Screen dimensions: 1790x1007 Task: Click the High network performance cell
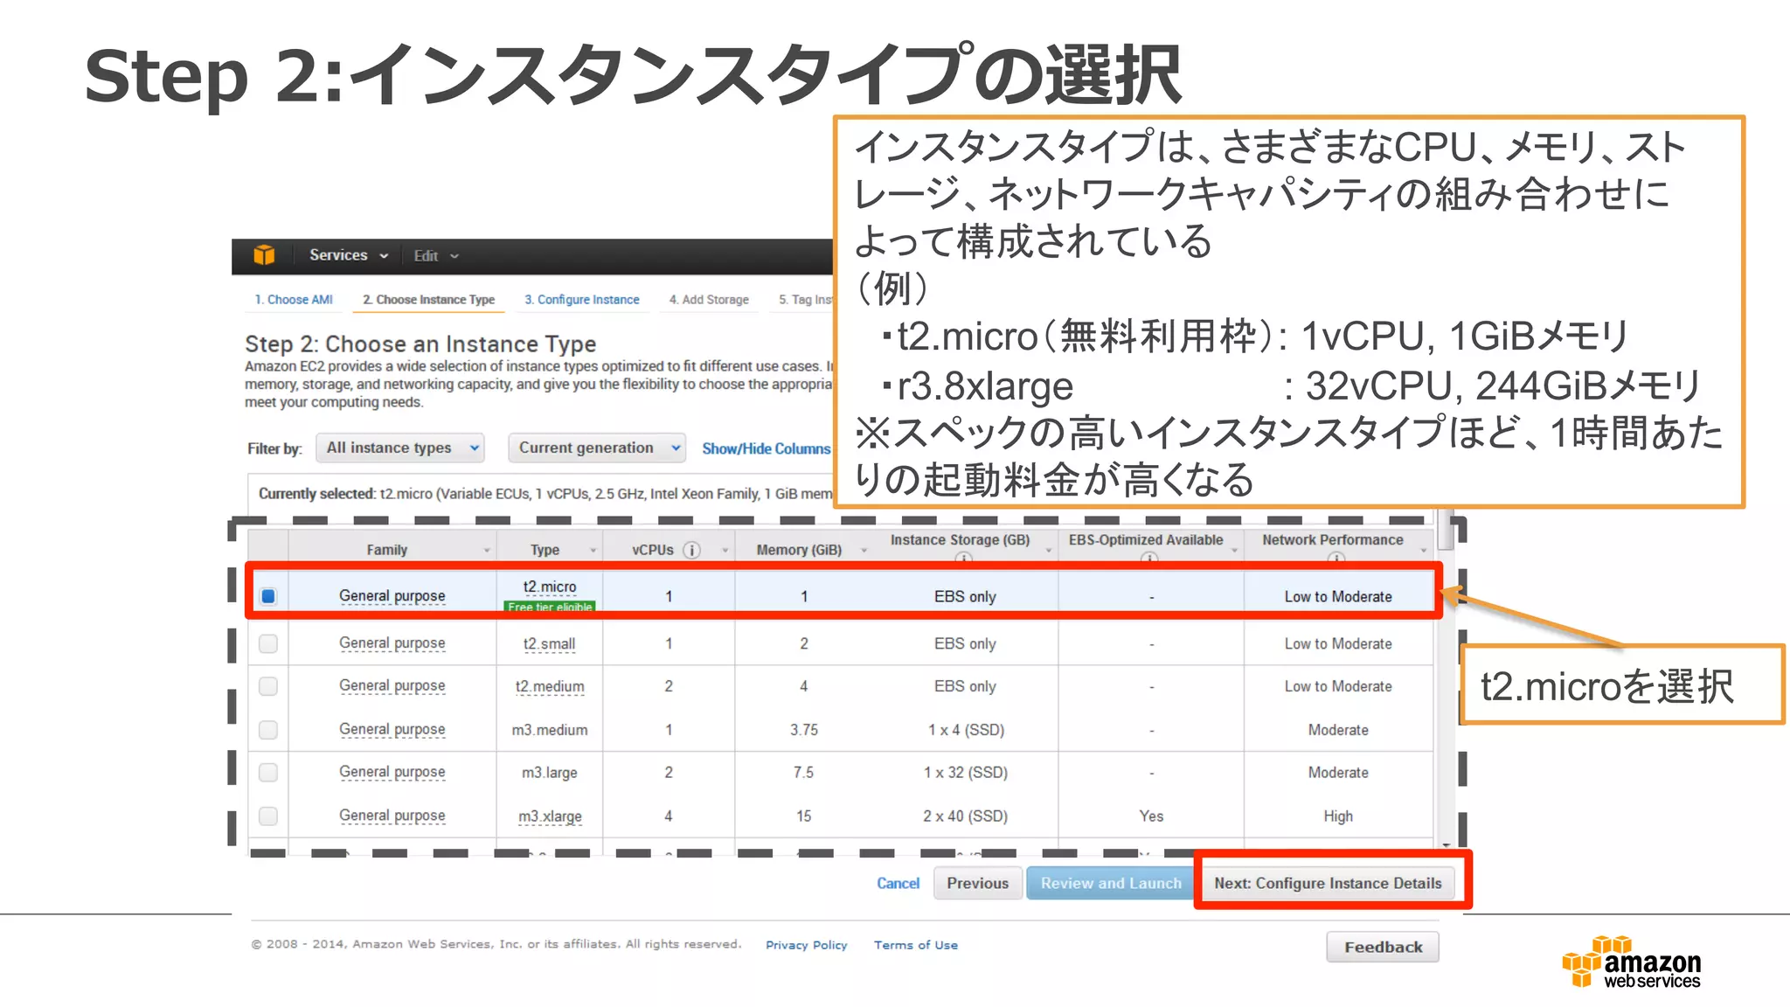click(x=1338, y=816)
